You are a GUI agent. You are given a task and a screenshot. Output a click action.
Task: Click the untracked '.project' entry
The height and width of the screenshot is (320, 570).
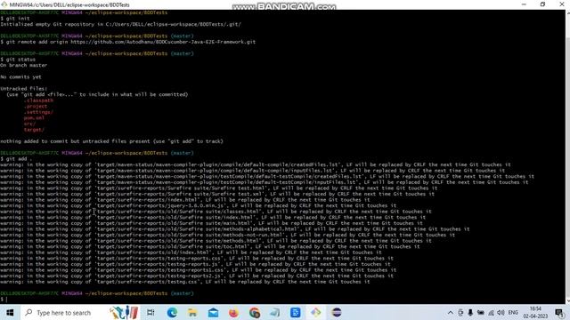(36, 107)
